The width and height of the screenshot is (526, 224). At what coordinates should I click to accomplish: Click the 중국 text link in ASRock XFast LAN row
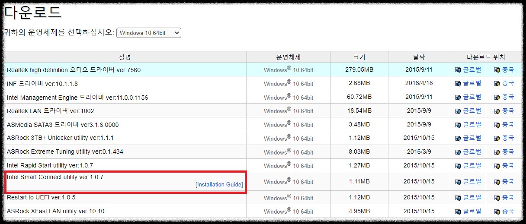point(508,211)
